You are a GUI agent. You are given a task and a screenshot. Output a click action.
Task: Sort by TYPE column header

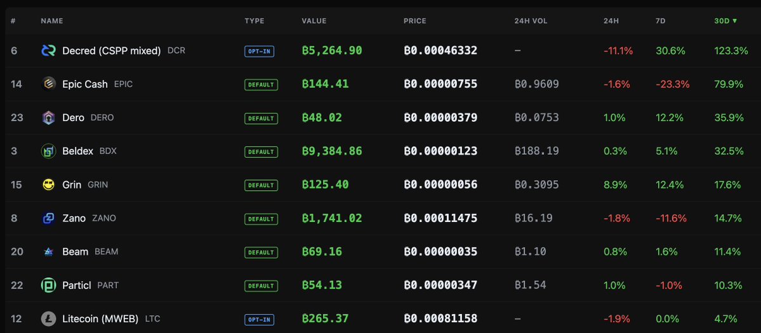tap(255, 21)
